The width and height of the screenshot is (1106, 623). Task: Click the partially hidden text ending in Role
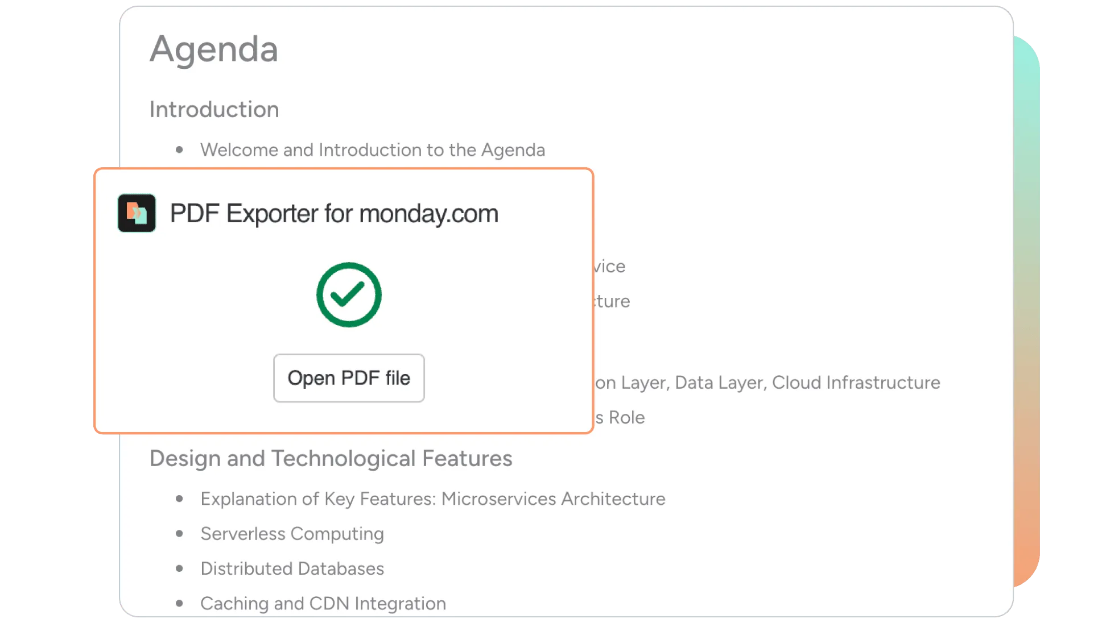coord(621,417)
